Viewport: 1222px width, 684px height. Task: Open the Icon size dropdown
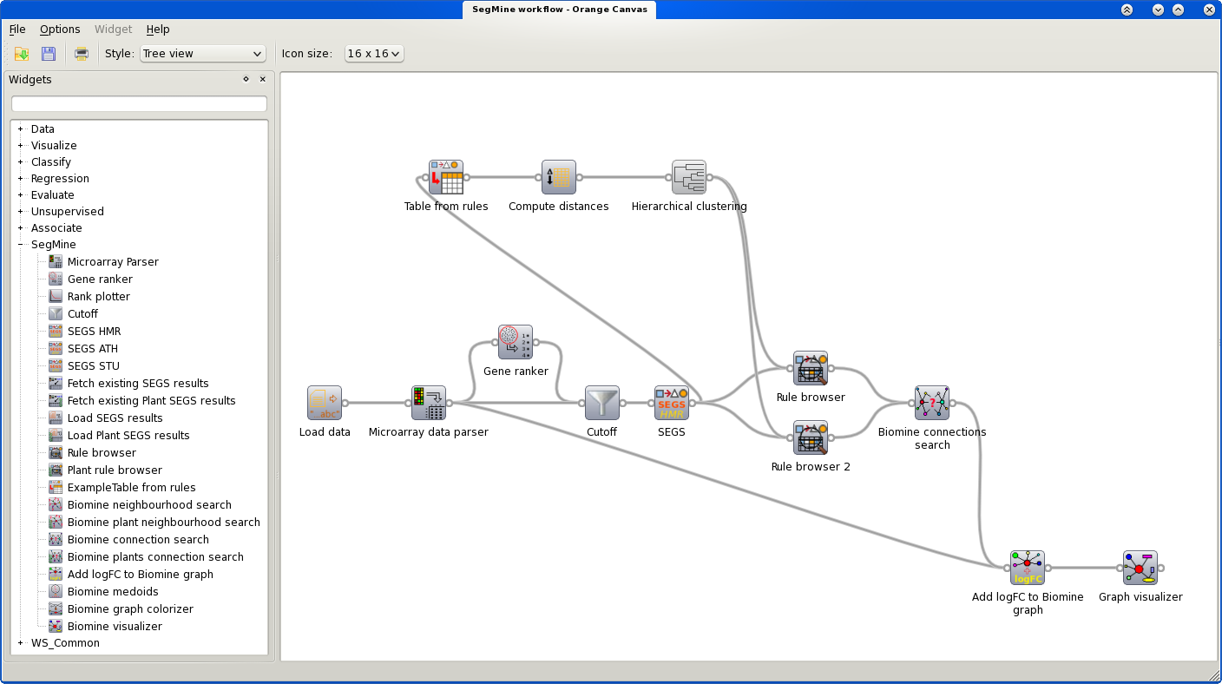click(374, 54)
